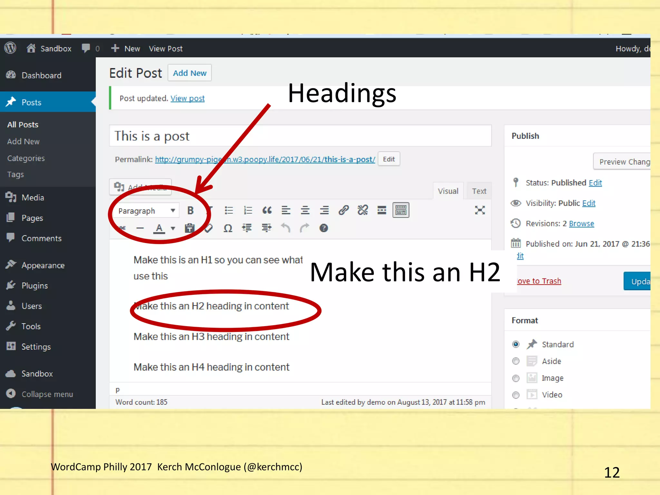Screen dimensions: 660x495
Task: Open the comments bubble in admin bar
Action: coord(90,48)
